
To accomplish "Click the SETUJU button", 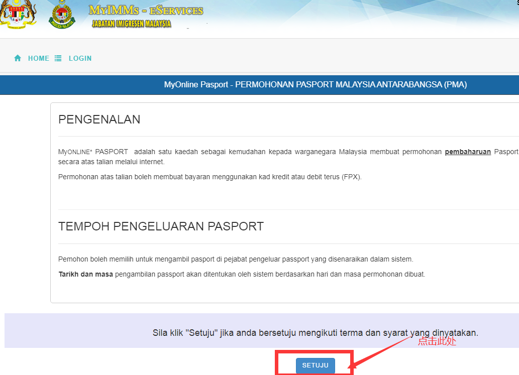I will pos(315,365).
